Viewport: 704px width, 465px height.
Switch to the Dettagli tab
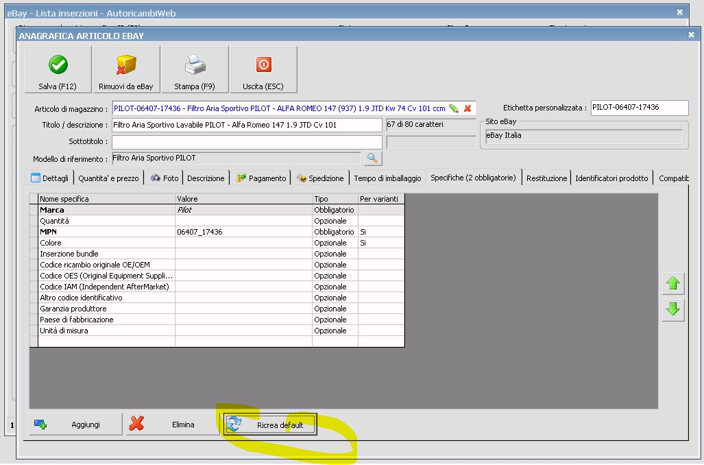tap(49, 178)
